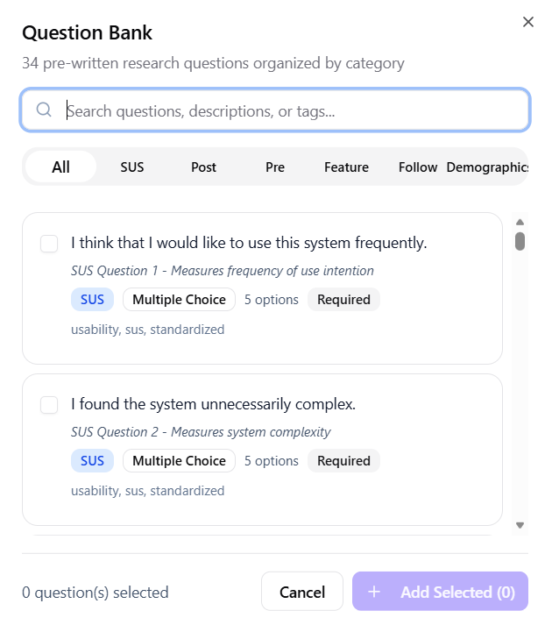Click Multiple Choice badge on second question
552x632 pixels.
(180, 461)
